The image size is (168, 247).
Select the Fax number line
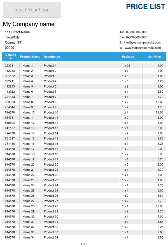pos(133,37)
